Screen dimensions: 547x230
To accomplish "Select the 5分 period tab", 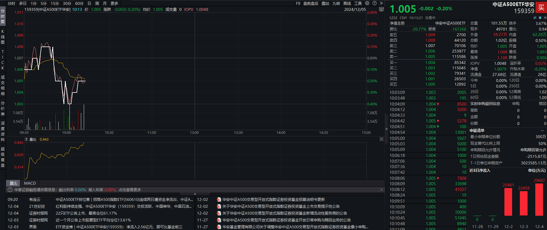I will tap(43, 3).
